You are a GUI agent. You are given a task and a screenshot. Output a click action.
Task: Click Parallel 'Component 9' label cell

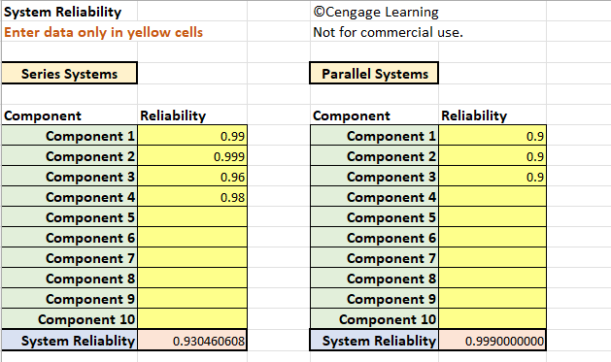(374, 299)
